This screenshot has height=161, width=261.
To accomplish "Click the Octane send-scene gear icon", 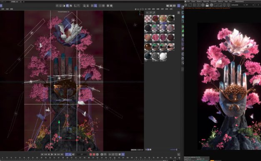I will coord(186,5).
